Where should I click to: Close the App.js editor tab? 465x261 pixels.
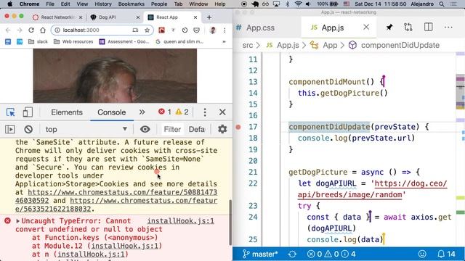(366, 28)
